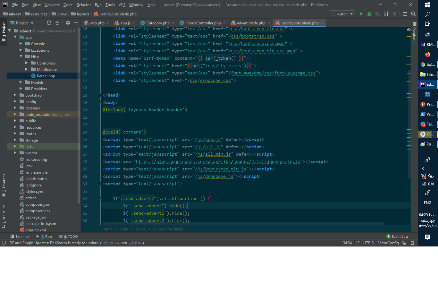This screenshot has width=438, height=293.
Task: Open the Refactor menu
Action: 84,5
